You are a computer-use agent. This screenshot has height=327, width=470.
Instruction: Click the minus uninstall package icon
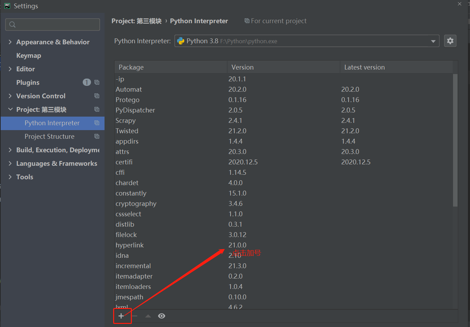pyautogui.click(x=135, y=316)
